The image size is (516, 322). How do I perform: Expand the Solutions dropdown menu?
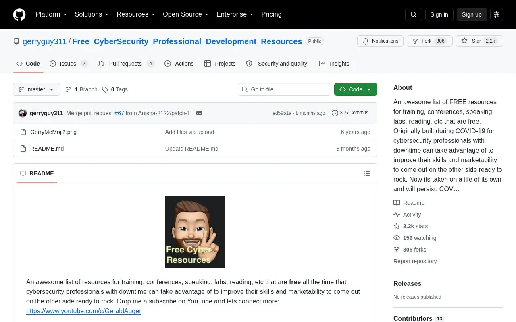92,14
